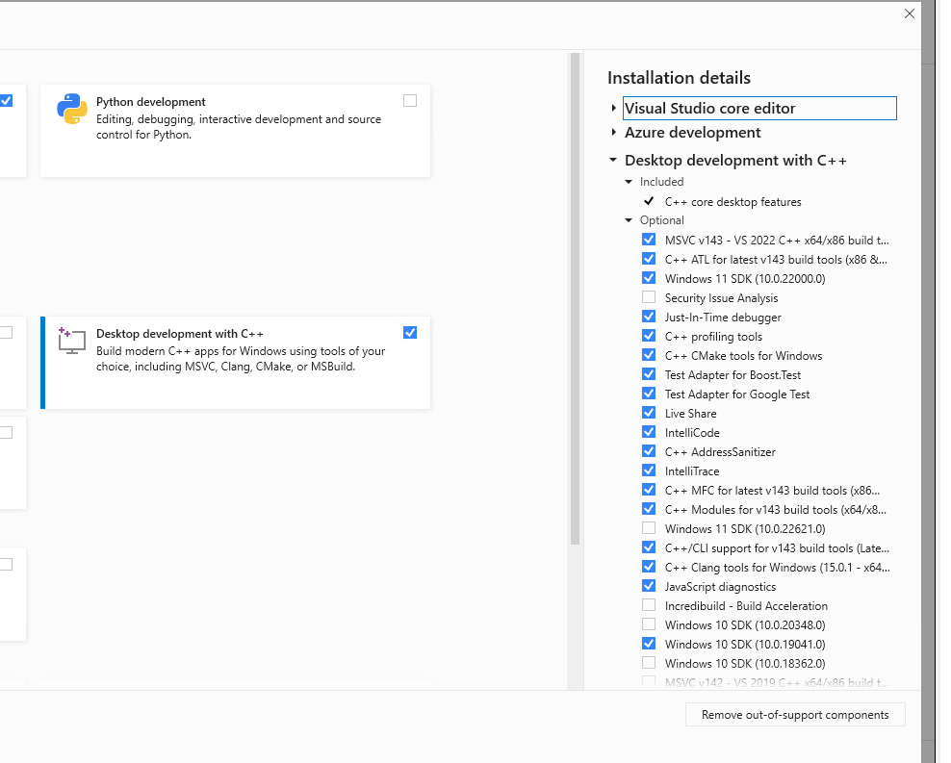Uncheck Just-In-Time debugger
951x763 pixels.
(x=648, y=316)
